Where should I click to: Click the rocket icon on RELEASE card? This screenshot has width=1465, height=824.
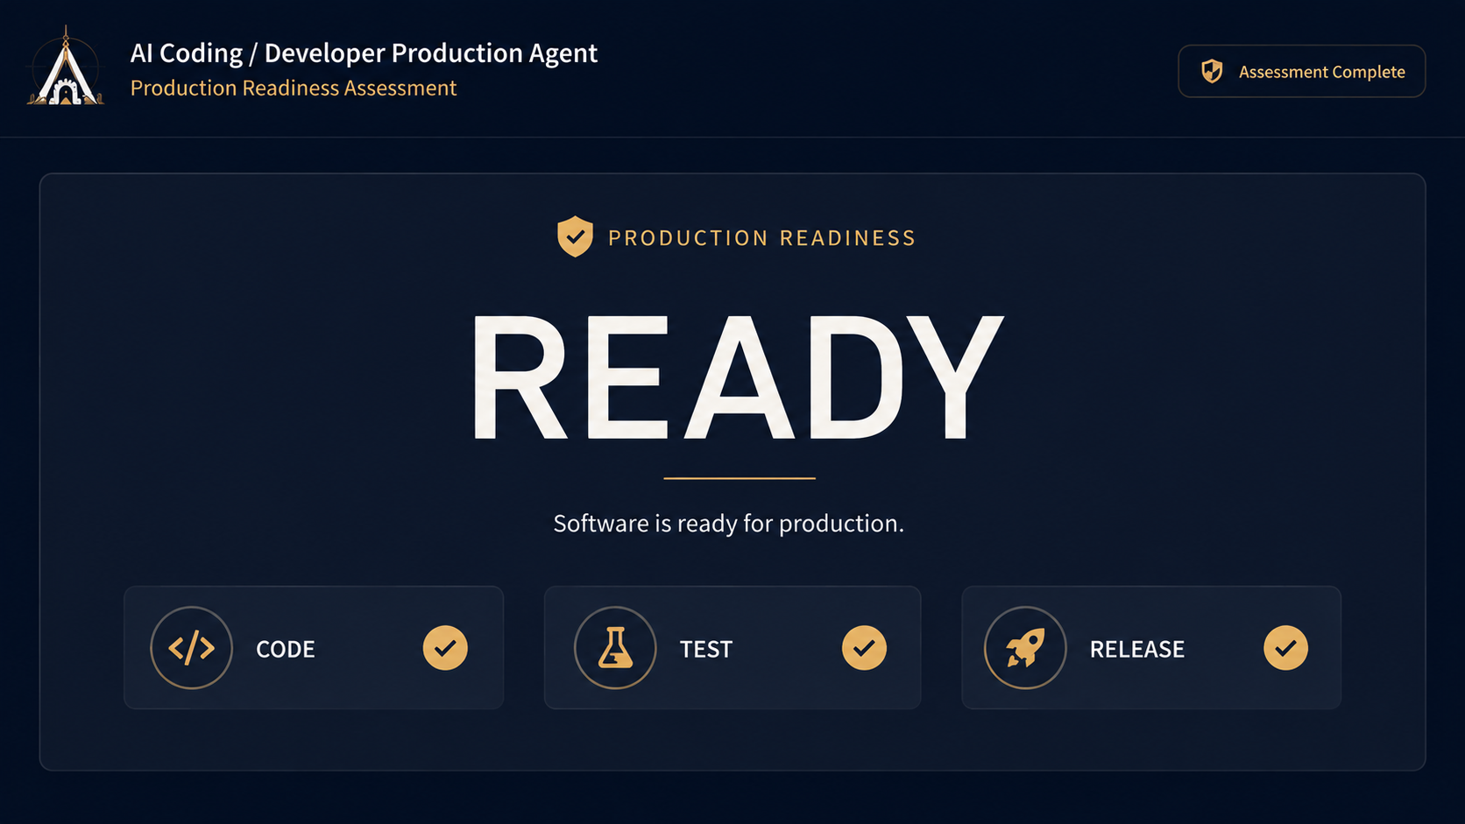point(1025,648)
